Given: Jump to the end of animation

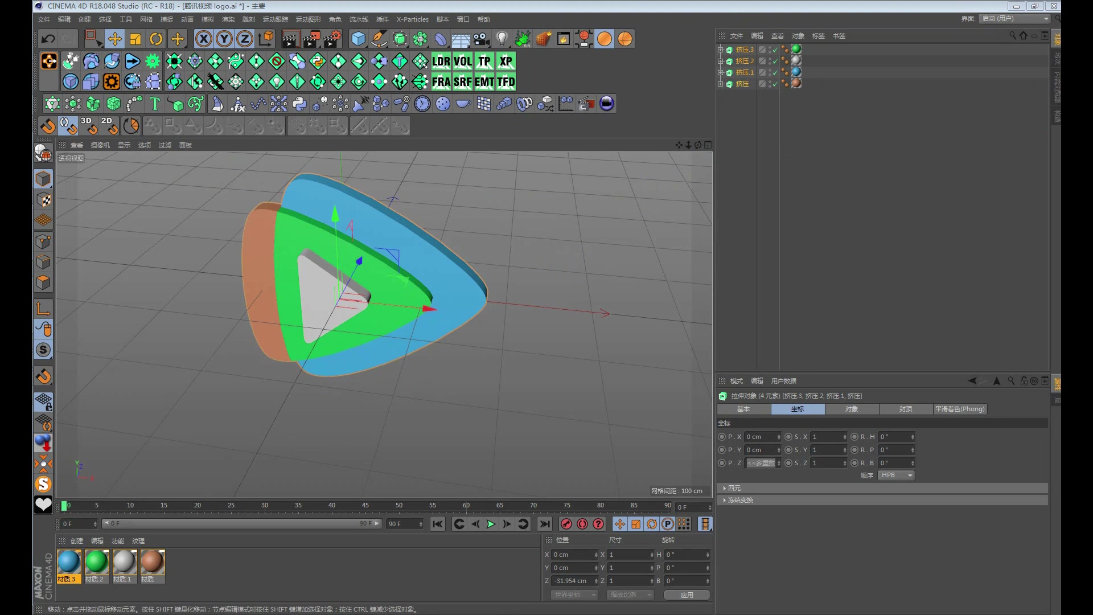Looking at the screenshot, I should [545, 524].
